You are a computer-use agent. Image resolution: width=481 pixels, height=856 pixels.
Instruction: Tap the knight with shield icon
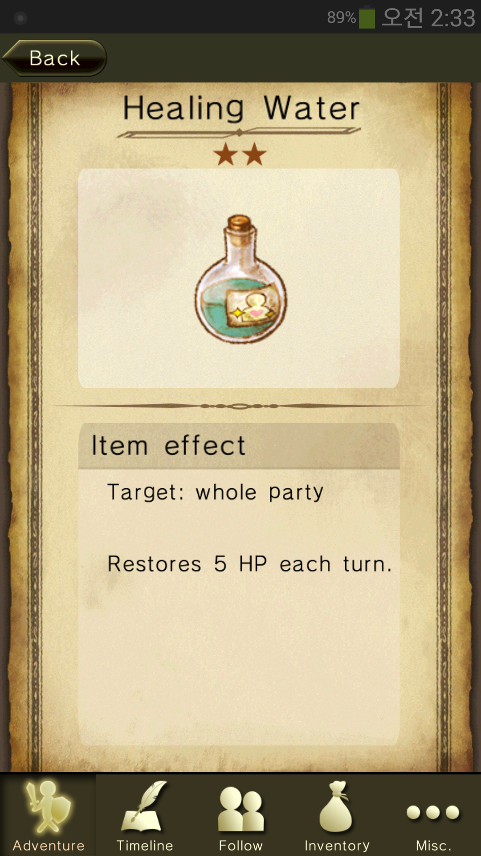[48, 807]
